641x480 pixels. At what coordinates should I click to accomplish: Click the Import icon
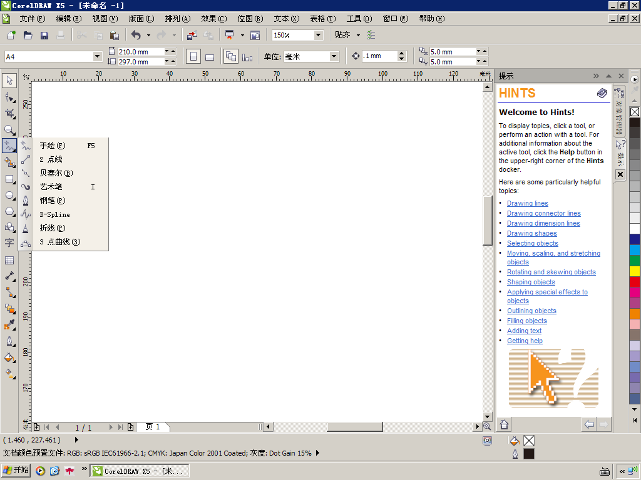192,35
